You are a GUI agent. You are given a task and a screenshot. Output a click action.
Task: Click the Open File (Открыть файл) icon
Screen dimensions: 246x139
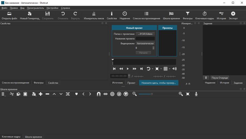[x=9, y=14]
